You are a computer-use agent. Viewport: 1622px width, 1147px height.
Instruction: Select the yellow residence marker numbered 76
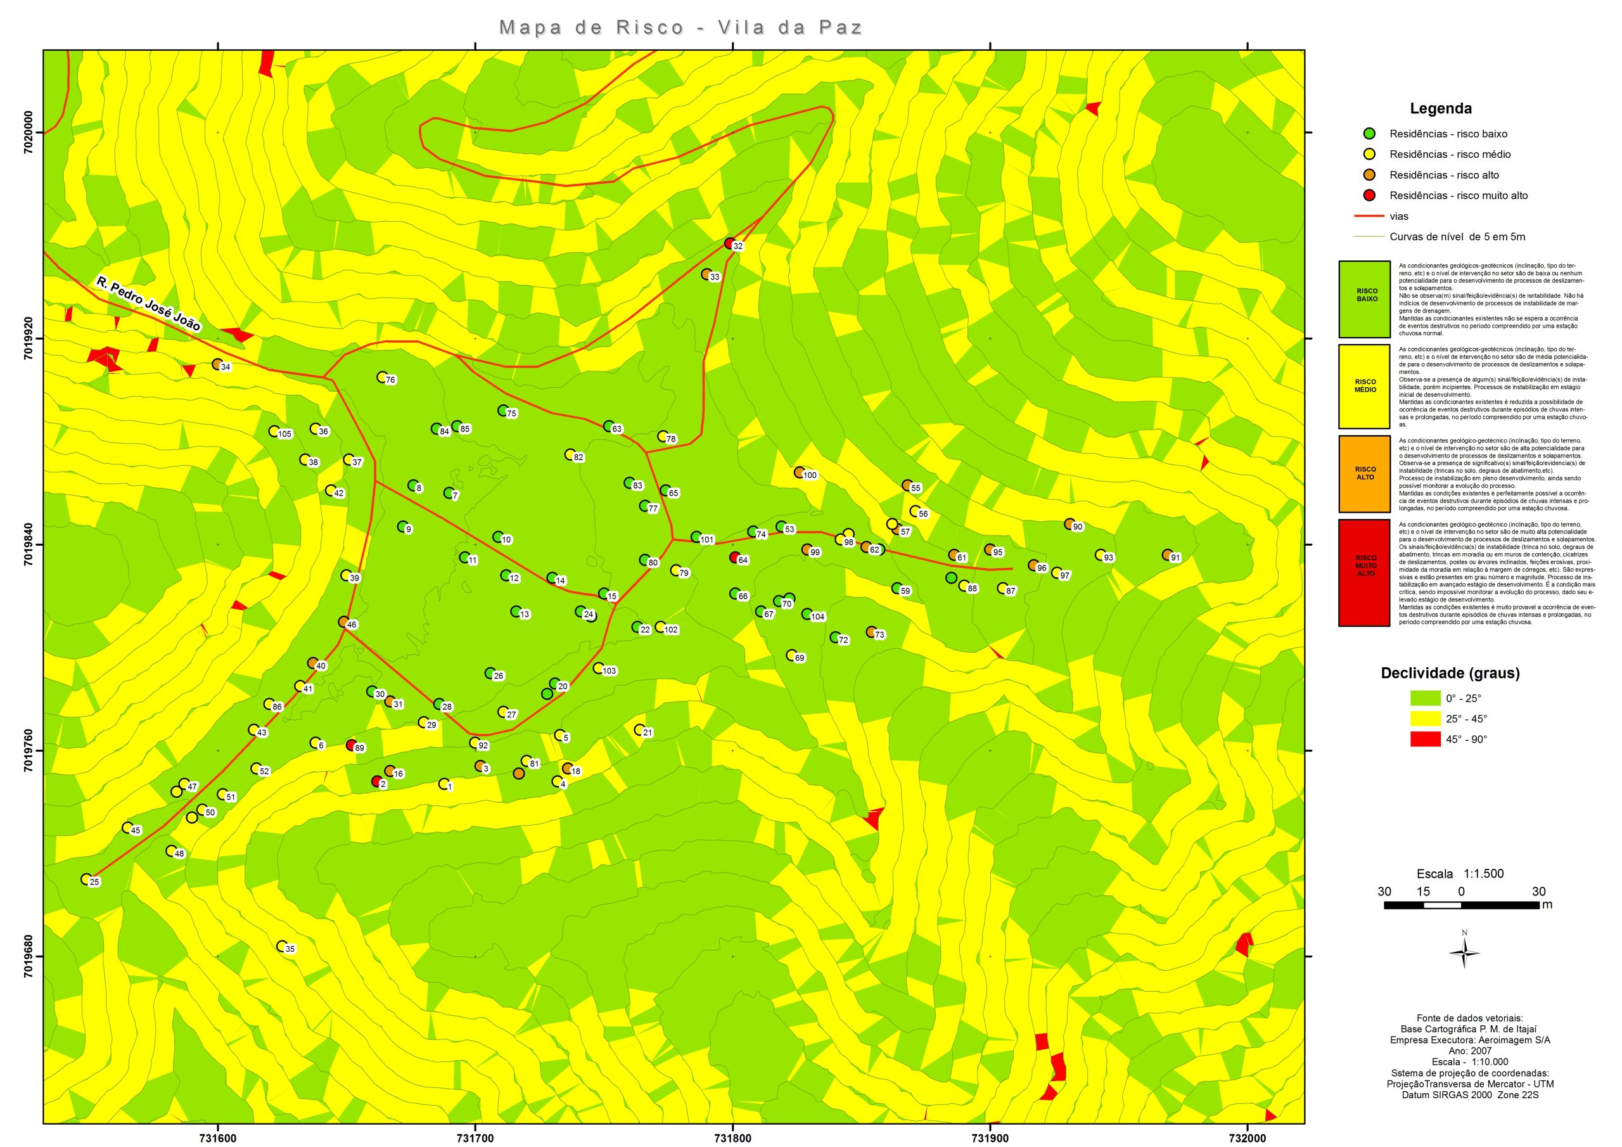381,376
